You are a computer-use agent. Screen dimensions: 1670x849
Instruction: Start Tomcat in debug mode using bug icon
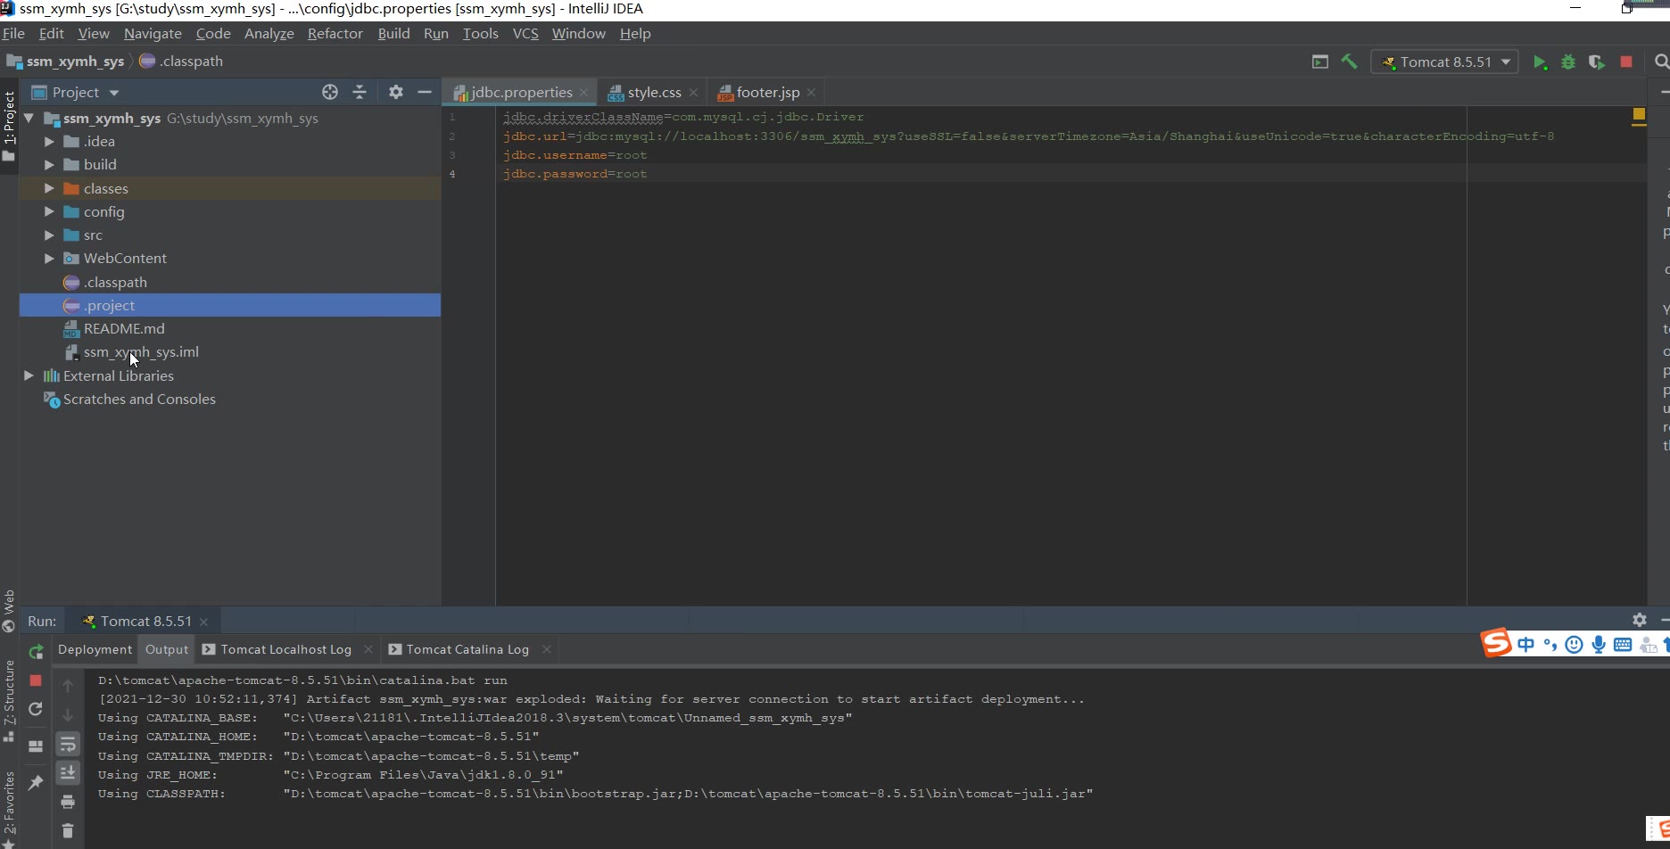[1567, 62]
